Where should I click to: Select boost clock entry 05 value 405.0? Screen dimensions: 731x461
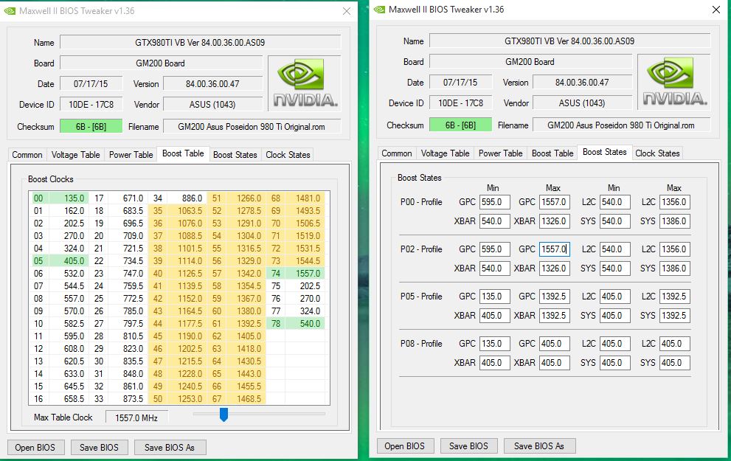tap(68, 261)
